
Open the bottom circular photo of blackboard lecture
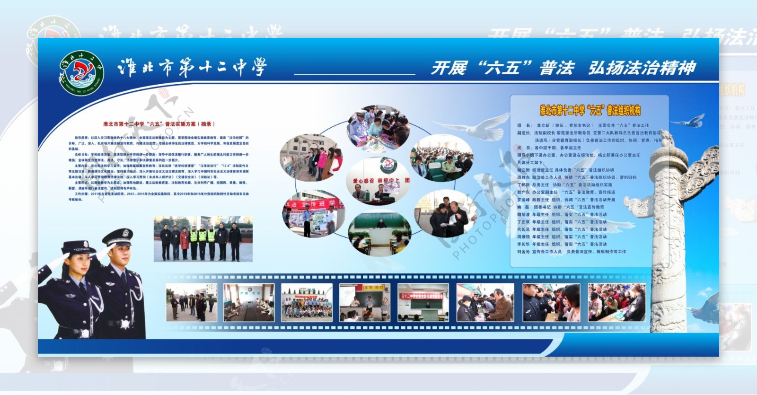pos(379,233)
